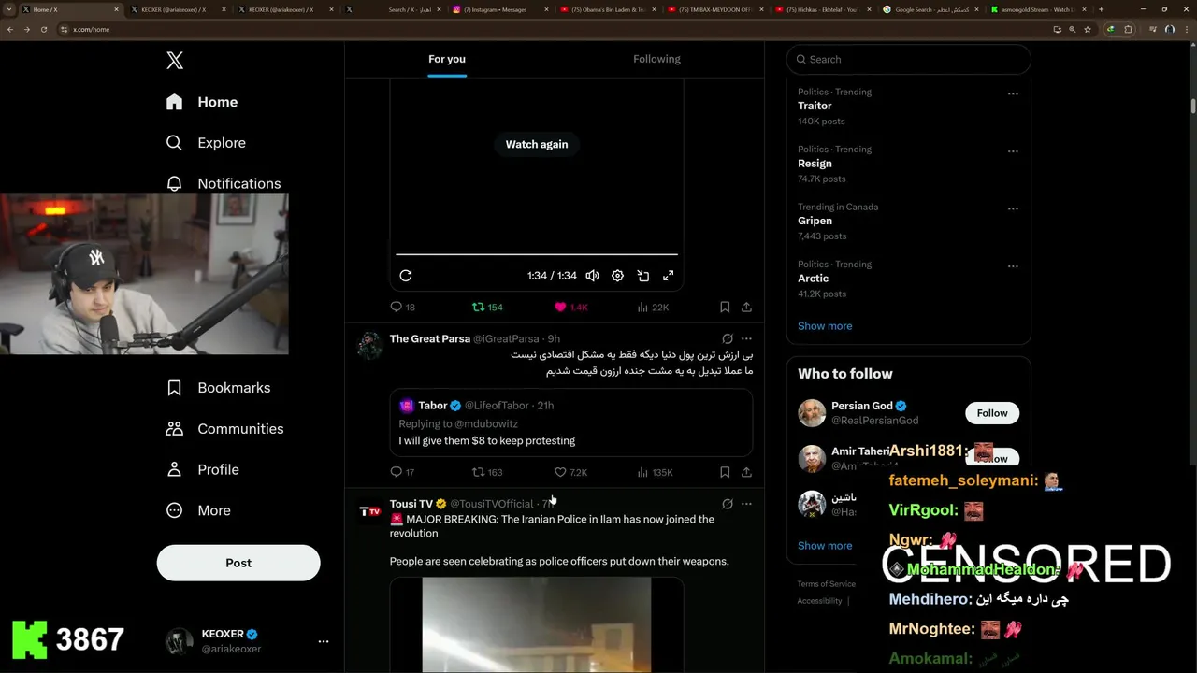1197x673 pixels.
Task: Open more options on Tousi TV post
Action: pos(746,504)
